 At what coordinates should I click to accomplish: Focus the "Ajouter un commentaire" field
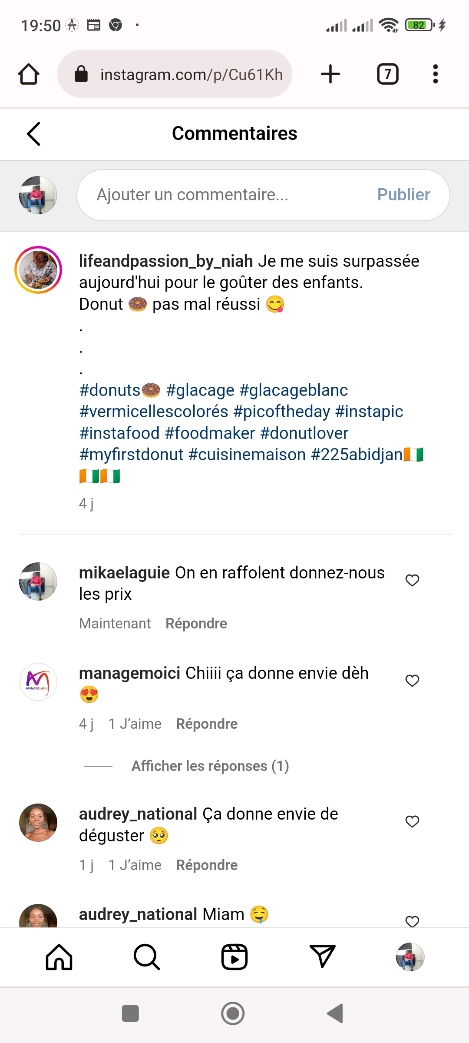226,195
